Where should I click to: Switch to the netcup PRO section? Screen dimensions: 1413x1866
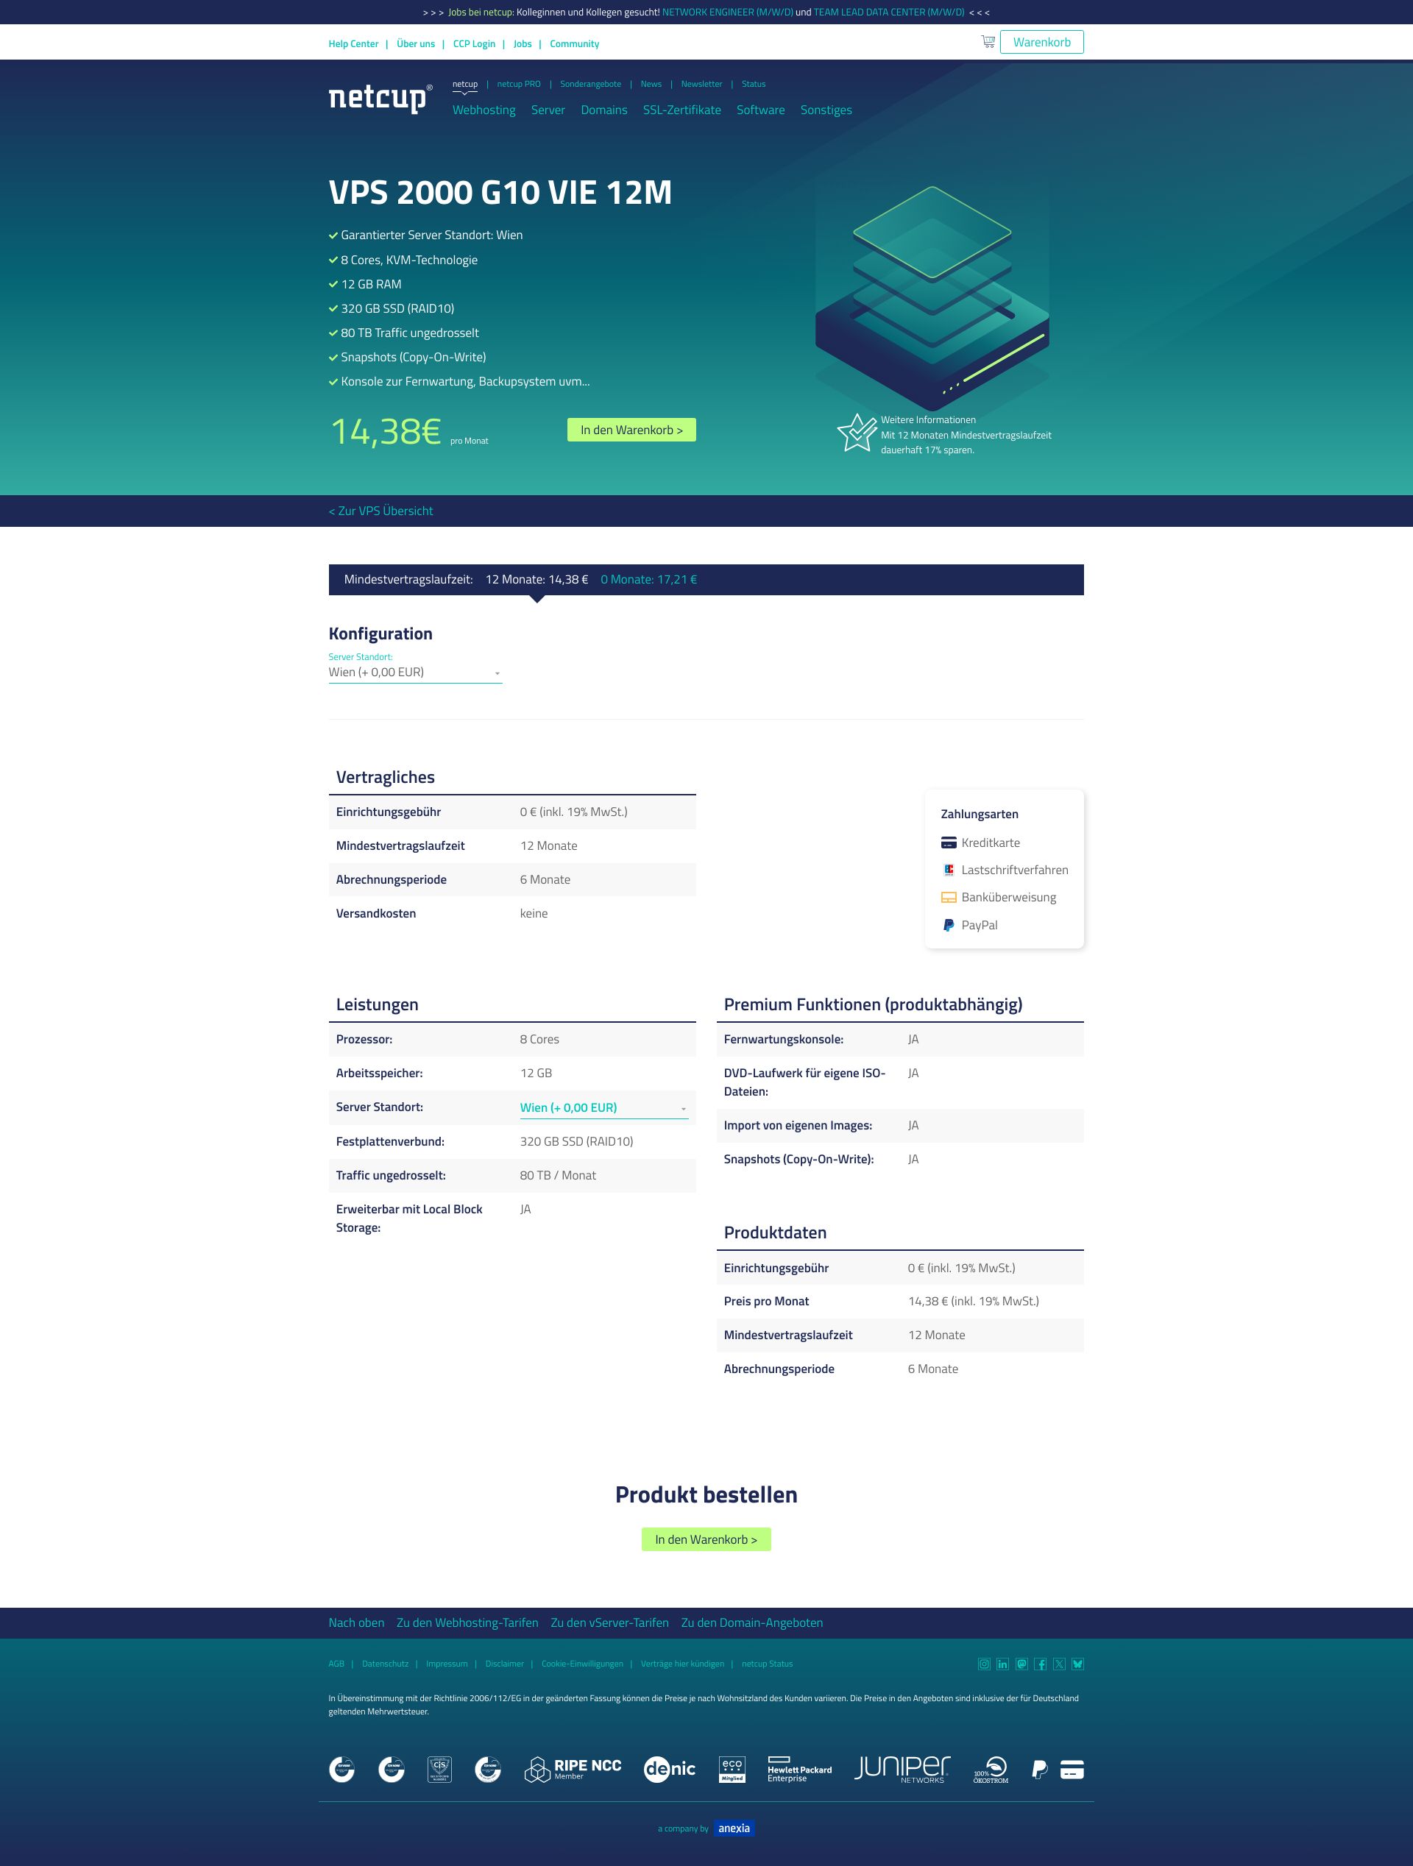[x=519, y=84]
